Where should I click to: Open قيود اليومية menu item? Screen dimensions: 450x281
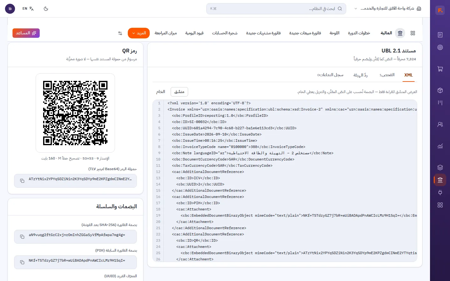click(194, 33)
